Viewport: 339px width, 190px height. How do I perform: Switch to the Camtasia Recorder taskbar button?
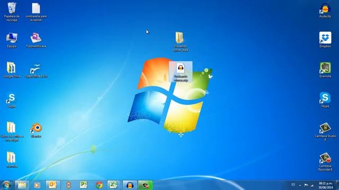(x=145, y=185)
